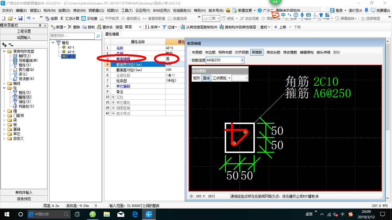The width and height of the screenshot is (392, 220).
Task: Click the Open folder icon
Action: click(x=10, y=18)
